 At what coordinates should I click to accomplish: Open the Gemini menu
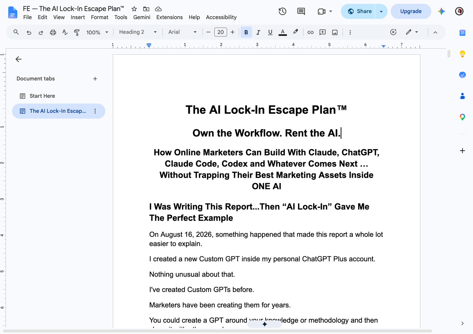coord(142,17)
